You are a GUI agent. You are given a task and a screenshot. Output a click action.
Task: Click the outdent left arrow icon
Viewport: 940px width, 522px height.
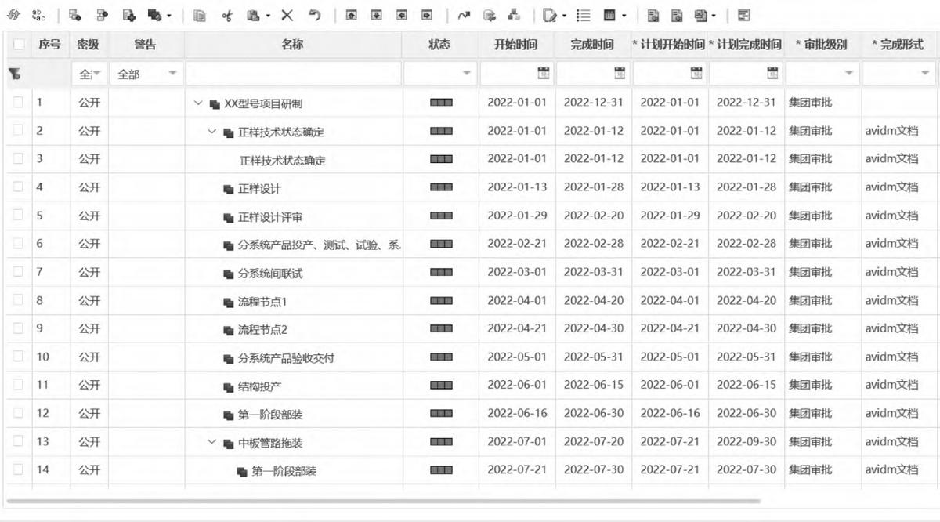tap(401, 15)
